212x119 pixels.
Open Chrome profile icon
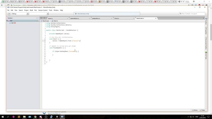click(194, 1)
